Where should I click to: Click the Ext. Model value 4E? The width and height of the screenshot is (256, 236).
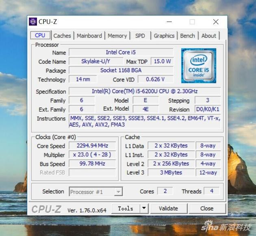point(146,109)
